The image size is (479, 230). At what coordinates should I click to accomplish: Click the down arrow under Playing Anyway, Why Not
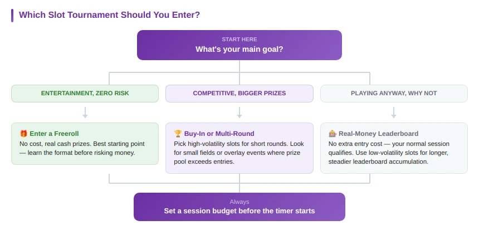(394, 112)
